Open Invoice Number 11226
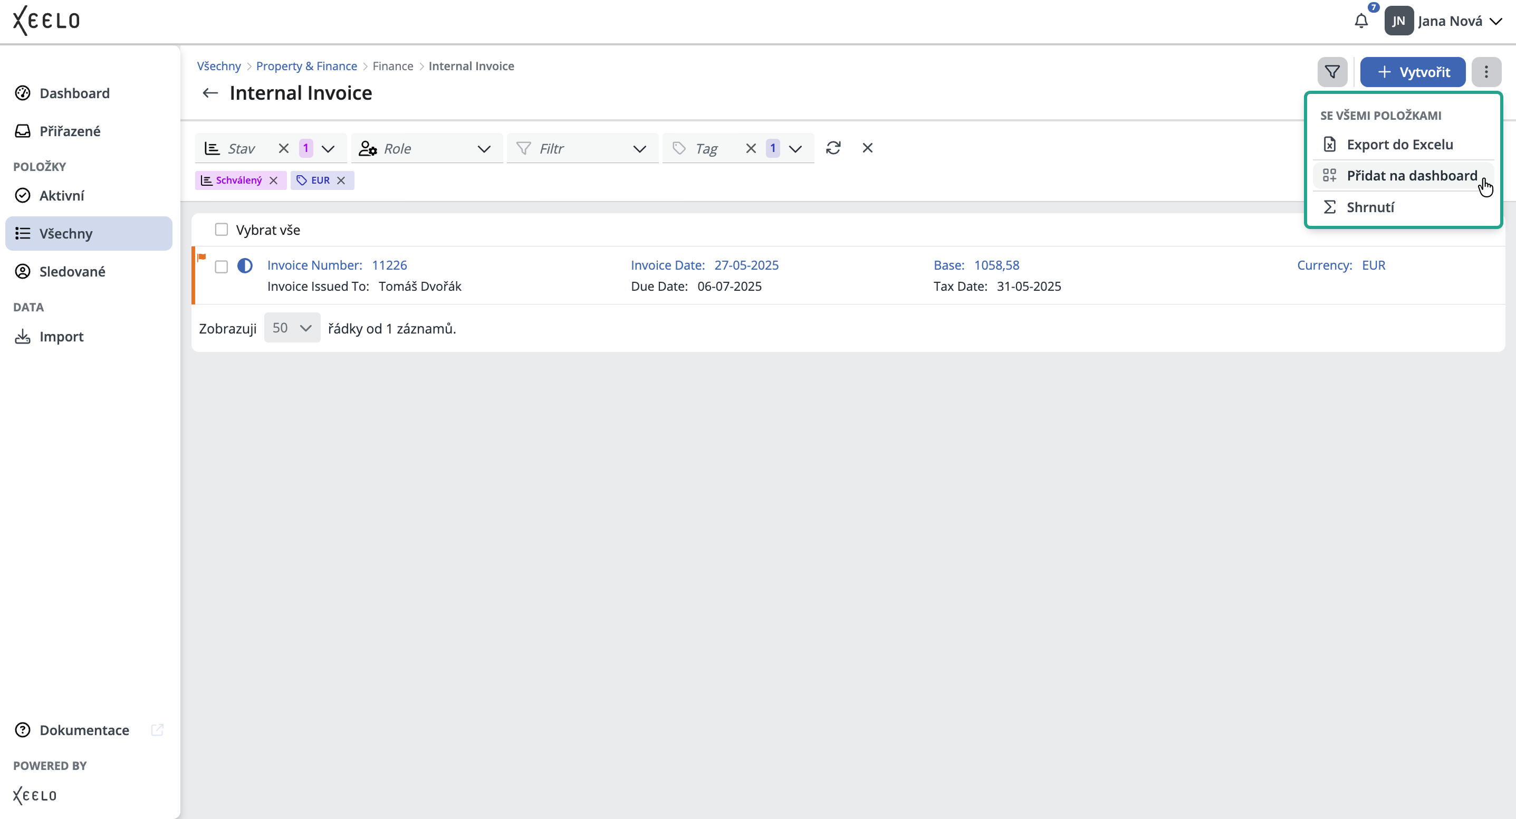The image size is (1516, 819). (337, 265)
